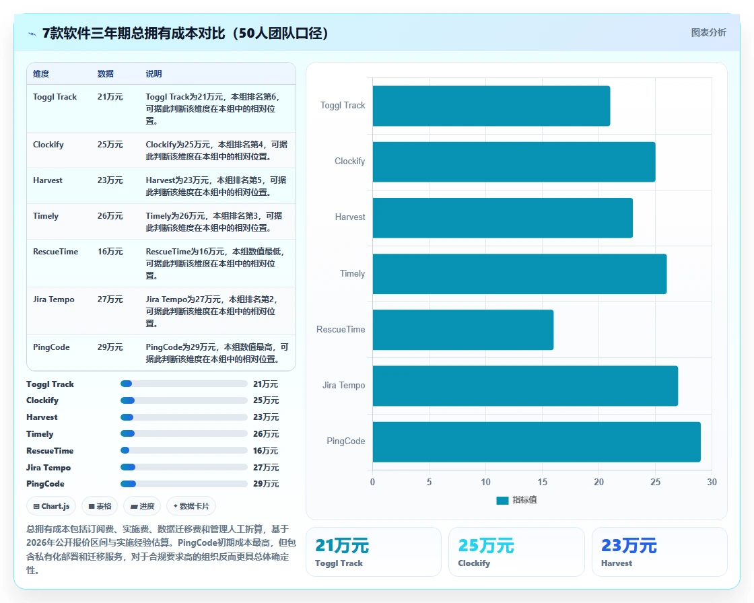Screen dimensions: 754x603
Task: Click the RescueTime chart bar
Action: [463, 330]
